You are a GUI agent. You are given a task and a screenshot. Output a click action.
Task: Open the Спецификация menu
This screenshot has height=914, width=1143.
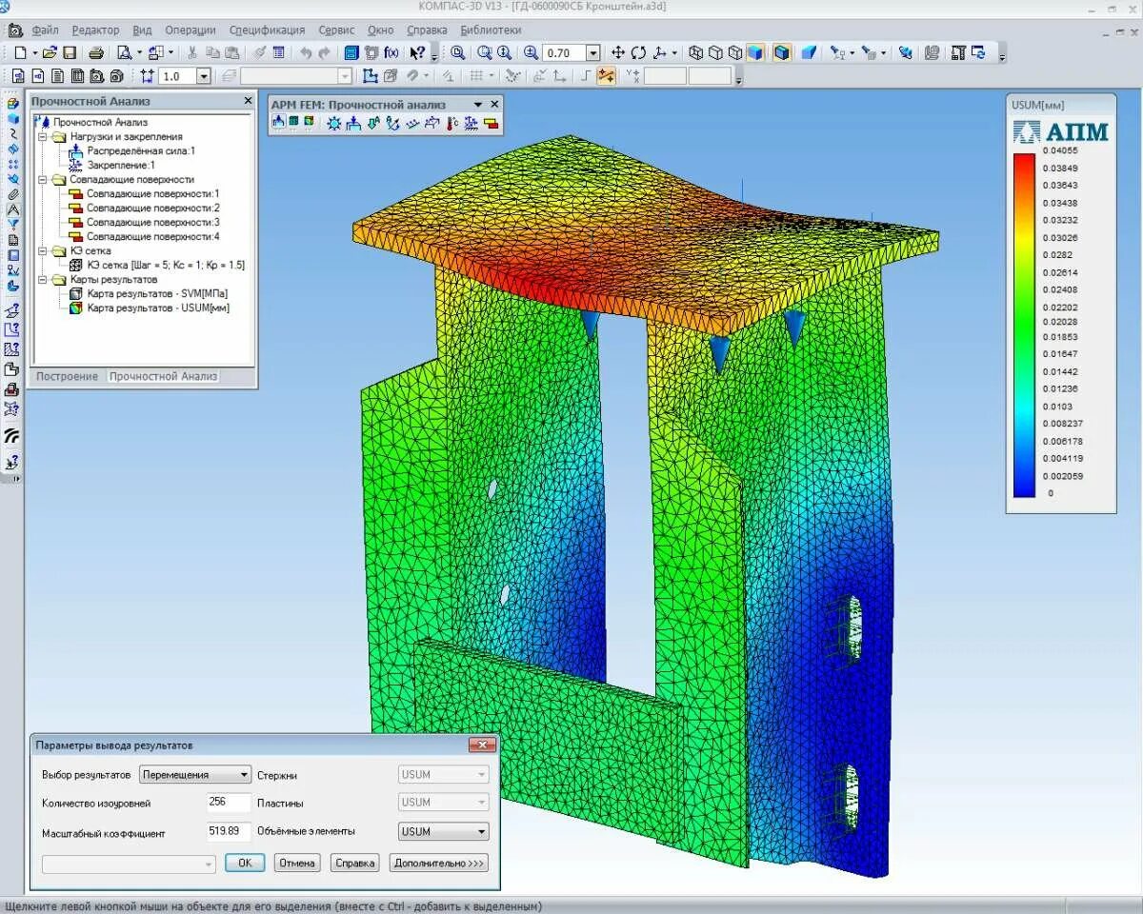[x=268, y=30]
